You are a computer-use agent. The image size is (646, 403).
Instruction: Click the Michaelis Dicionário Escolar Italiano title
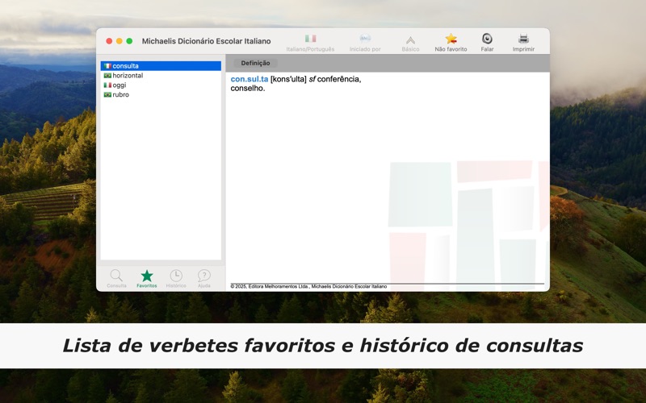tap(207, 41)
